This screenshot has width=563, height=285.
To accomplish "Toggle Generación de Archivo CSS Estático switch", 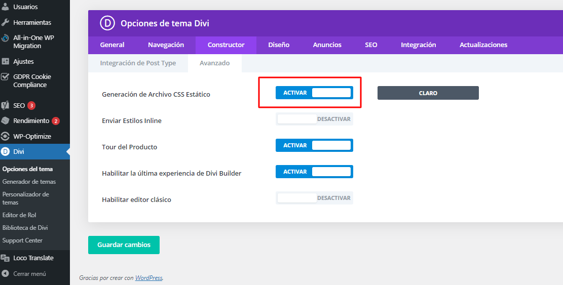I will click(x=314, y=93).
